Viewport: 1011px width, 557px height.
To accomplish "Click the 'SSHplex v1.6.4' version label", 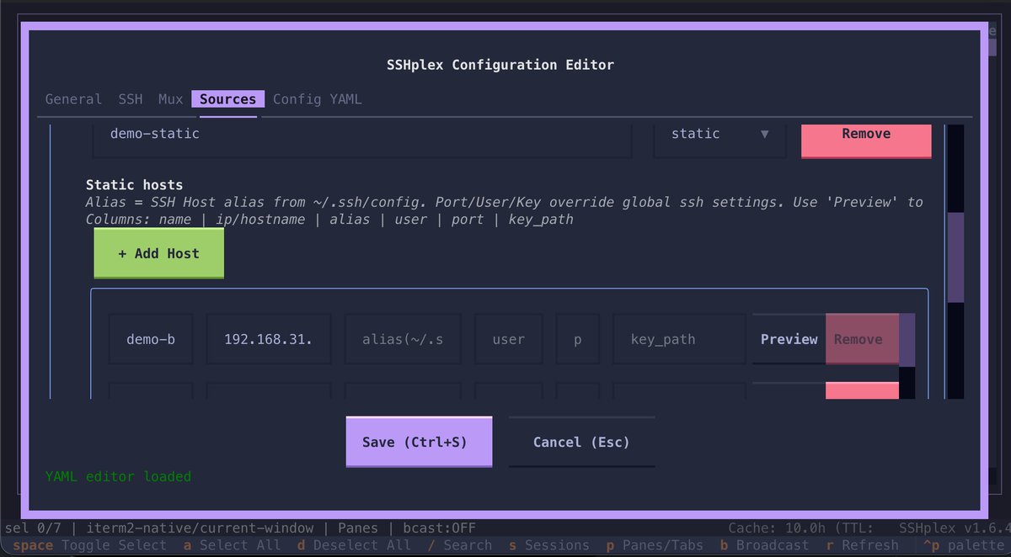I will (x=954, y=528).
